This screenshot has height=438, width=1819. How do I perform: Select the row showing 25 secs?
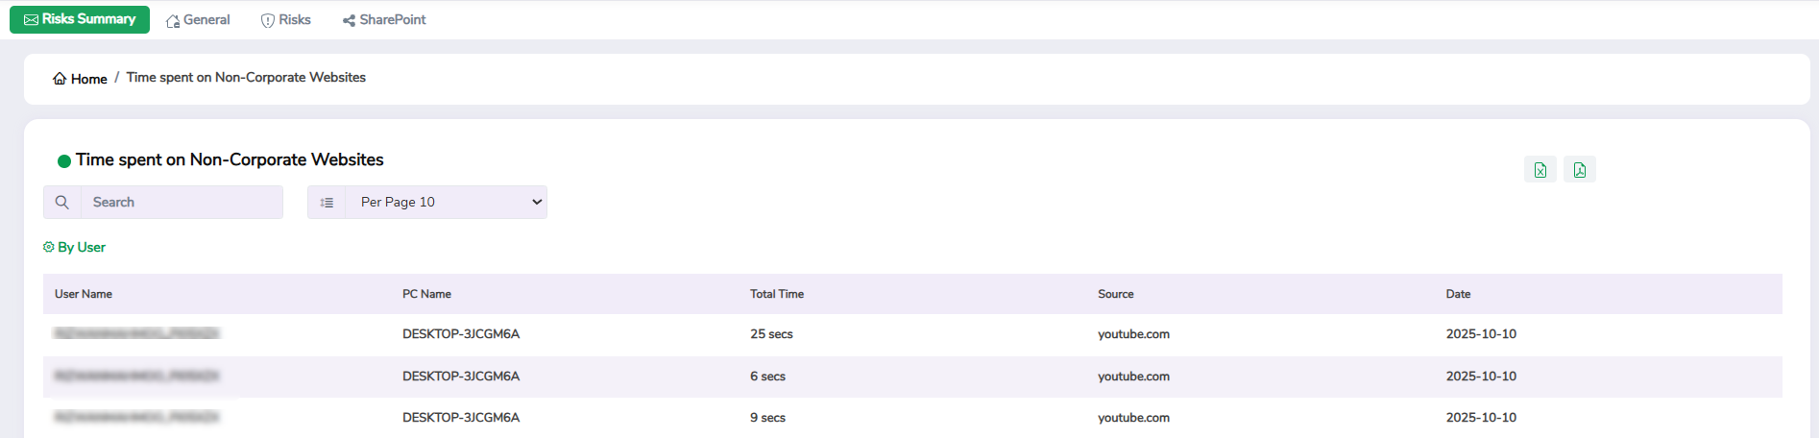point(771,334)
